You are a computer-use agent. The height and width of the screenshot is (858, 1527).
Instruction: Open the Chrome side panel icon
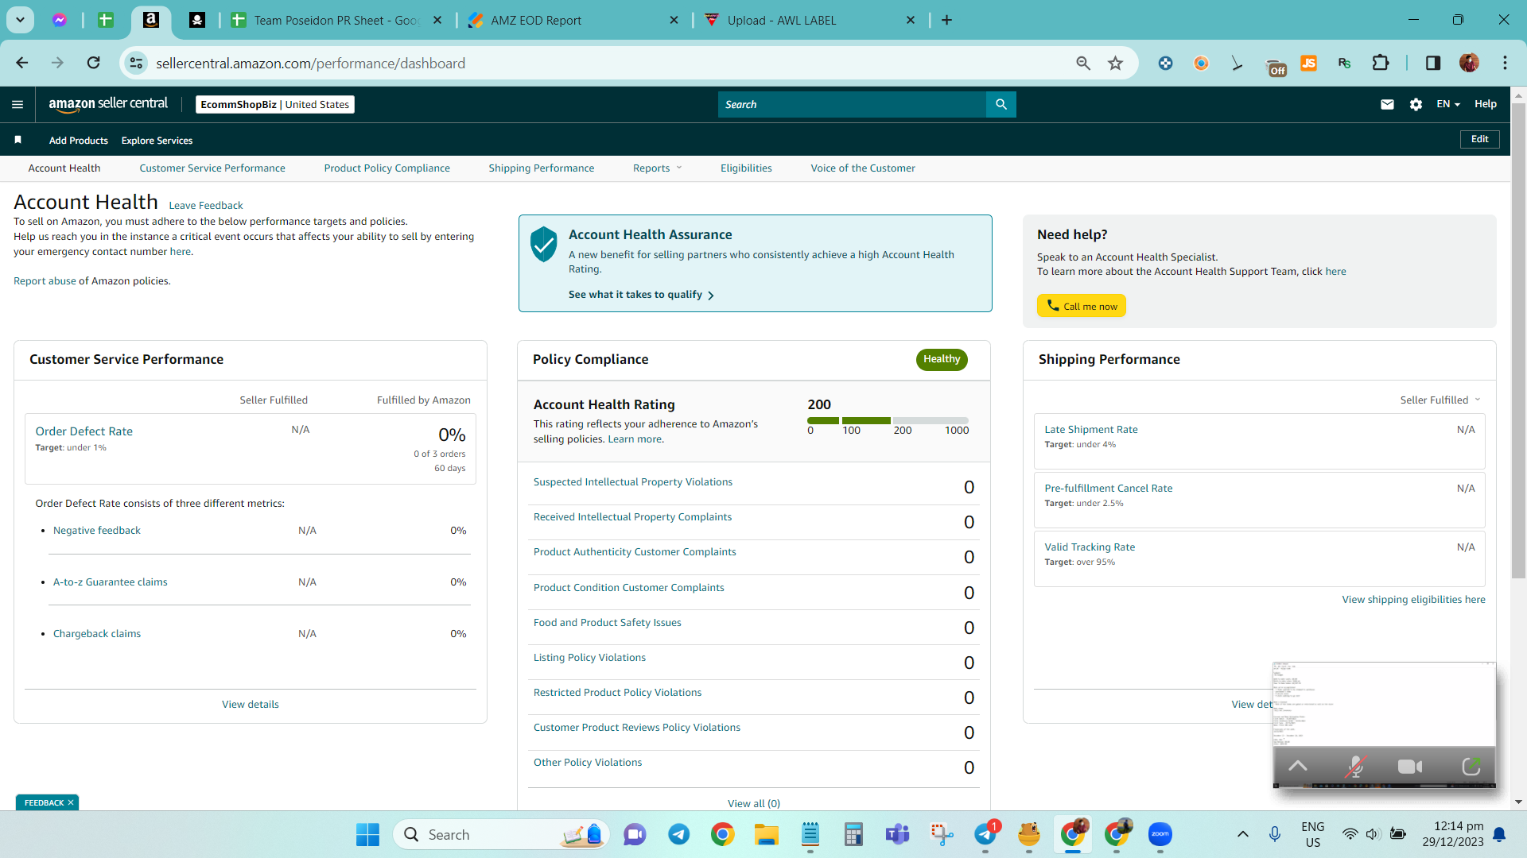[1433, 63]
